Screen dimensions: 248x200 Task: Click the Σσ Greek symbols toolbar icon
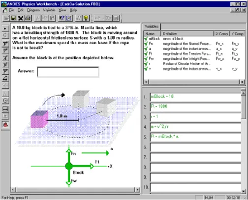tap(109, 18)
